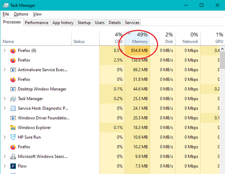
Task: Click the 25.3 MB memory value
Action: point(140,99)
